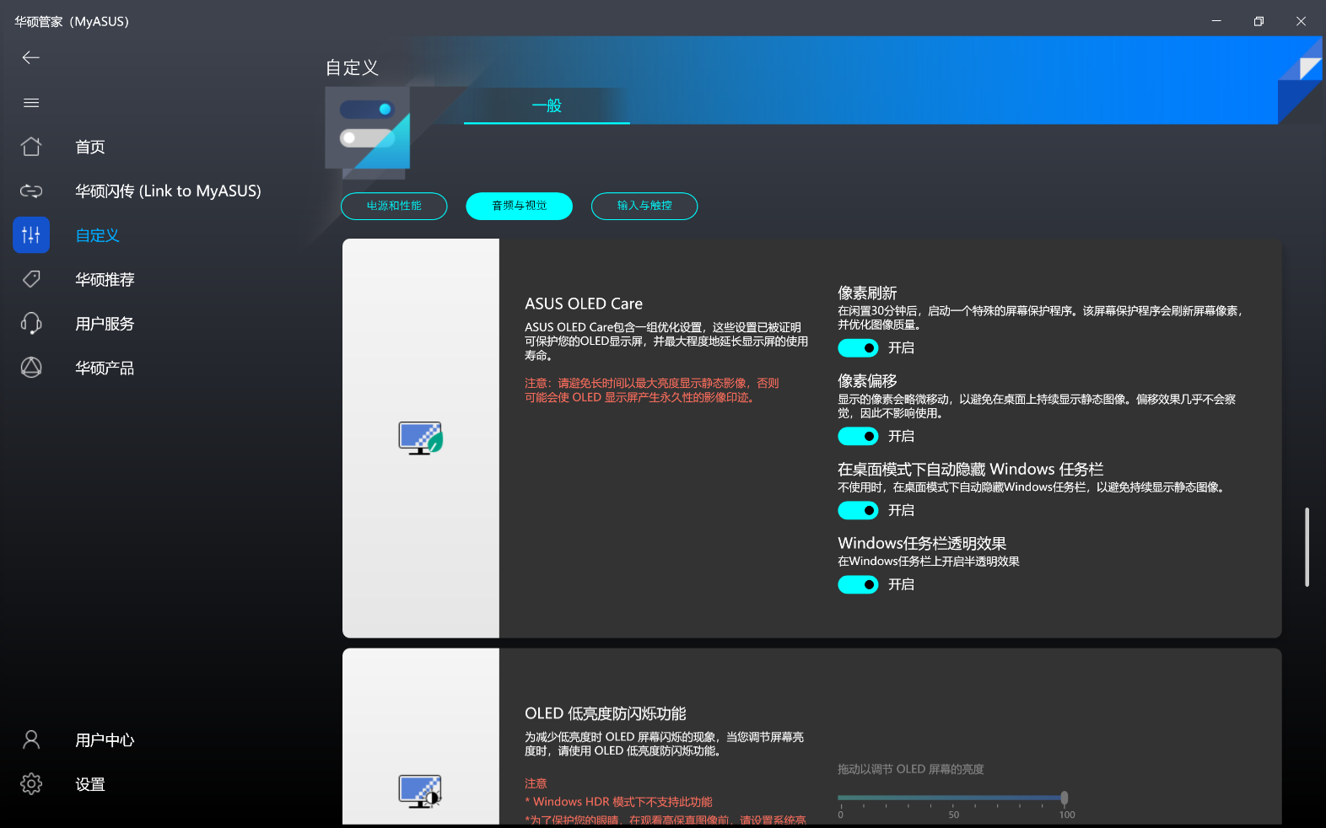Select the 音频与视觉 category button

click(519, 206)
